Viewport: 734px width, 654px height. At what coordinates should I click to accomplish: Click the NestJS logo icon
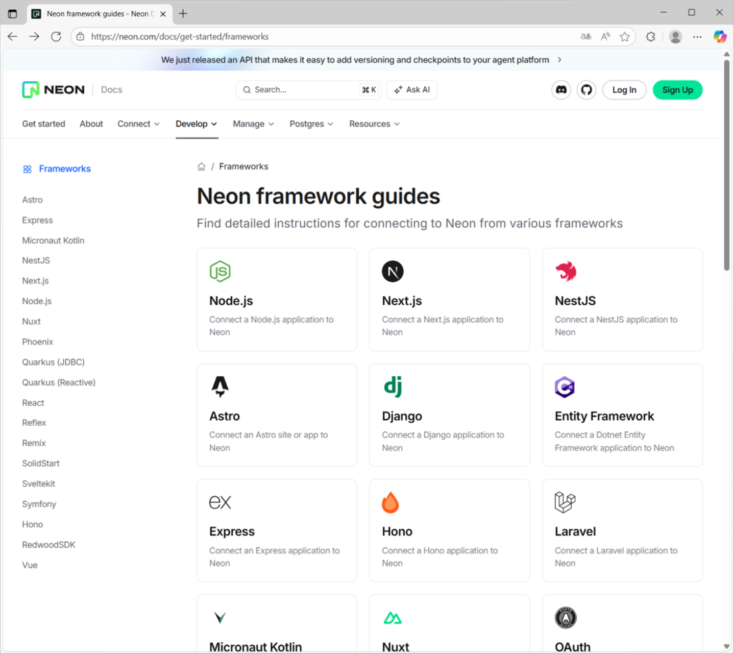566,271
